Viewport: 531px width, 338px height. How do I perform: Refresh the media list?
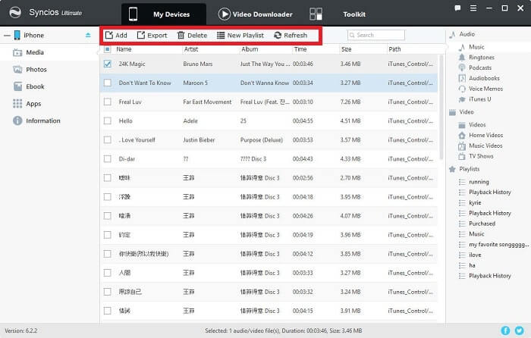(291, 35)
